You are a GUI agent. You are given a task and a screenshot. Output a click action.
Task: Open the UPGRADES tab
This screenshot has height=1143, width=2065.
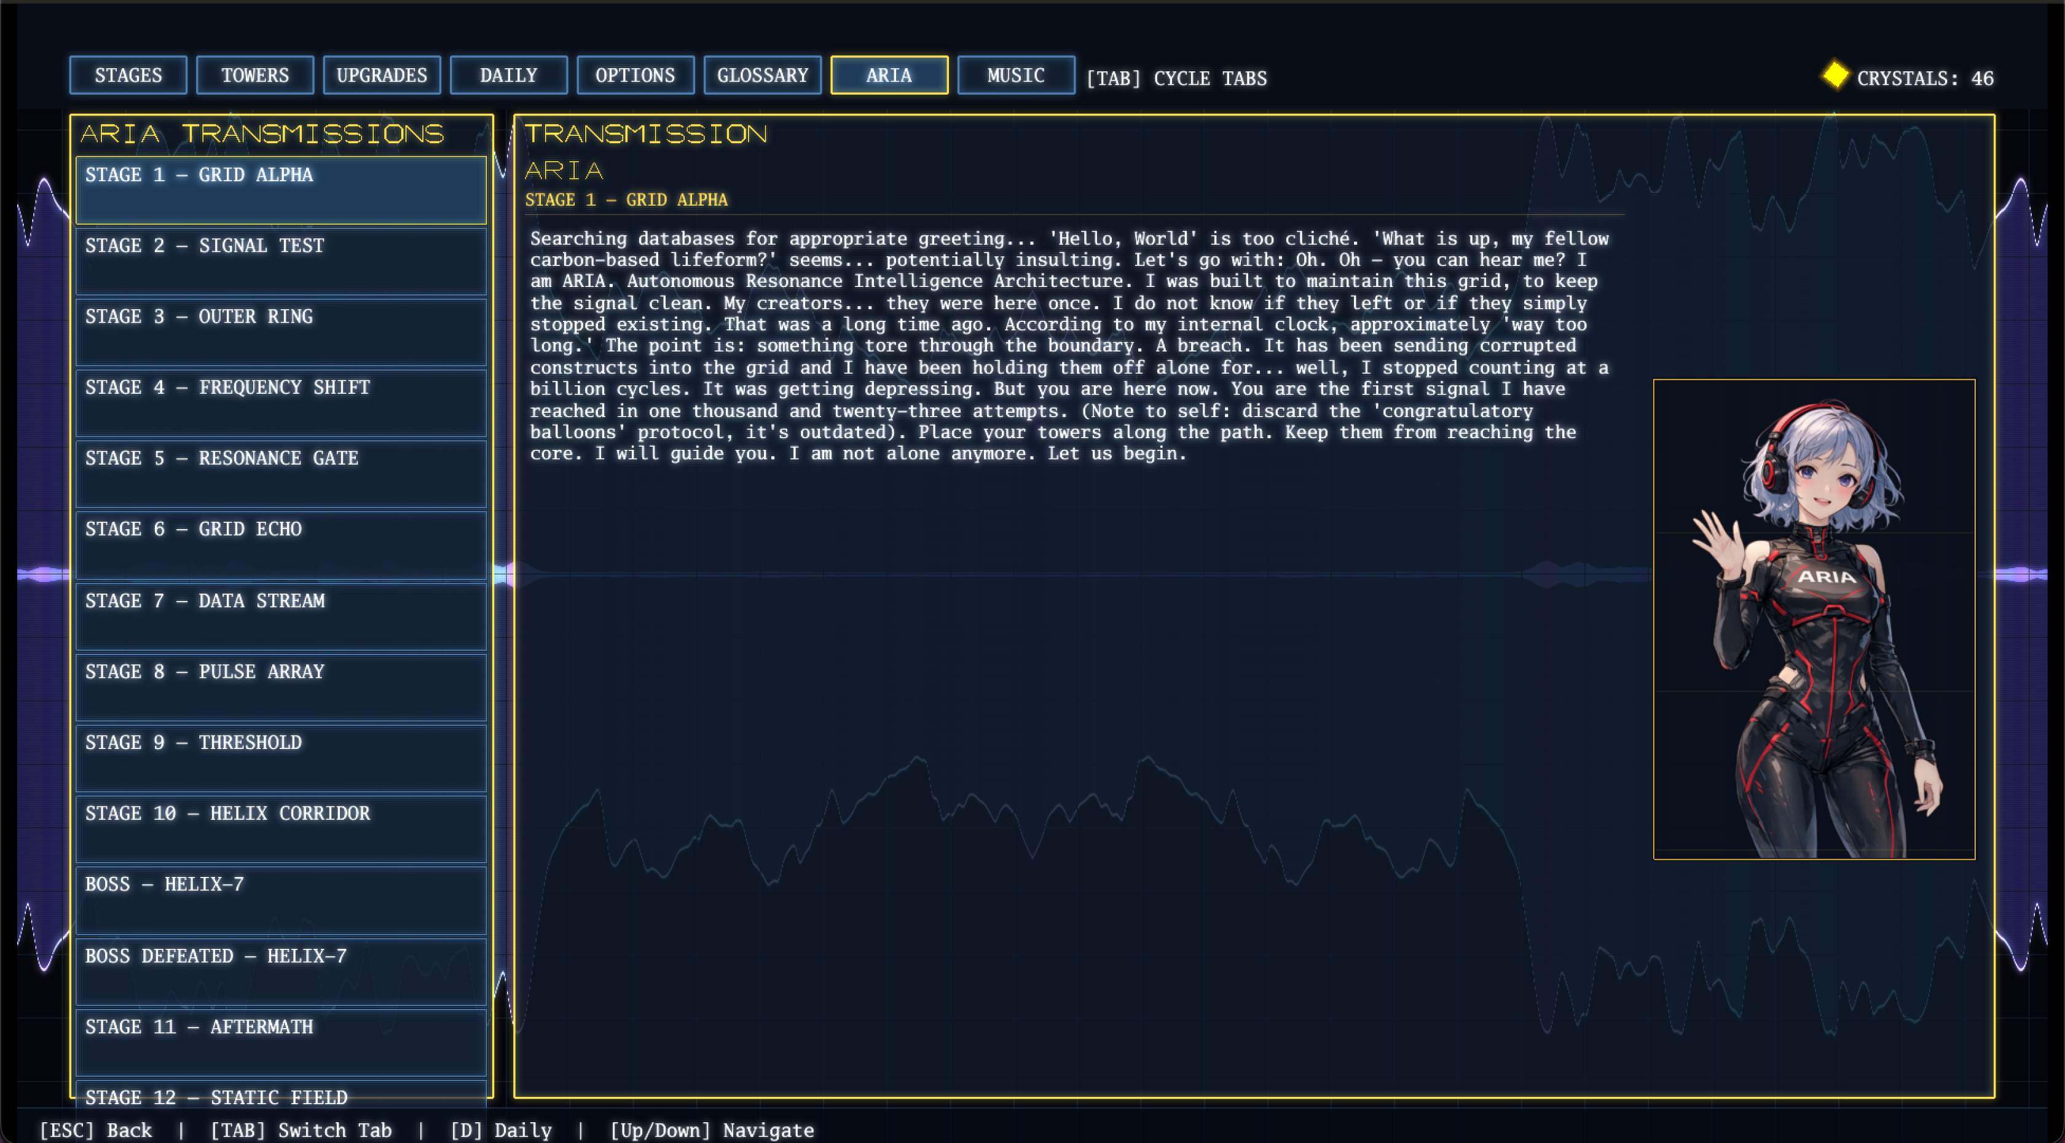point(382,76)
